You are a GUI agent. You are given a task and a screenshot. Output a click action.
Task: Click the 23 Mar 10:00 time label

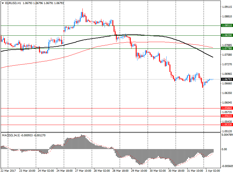(x=27, y=171)
